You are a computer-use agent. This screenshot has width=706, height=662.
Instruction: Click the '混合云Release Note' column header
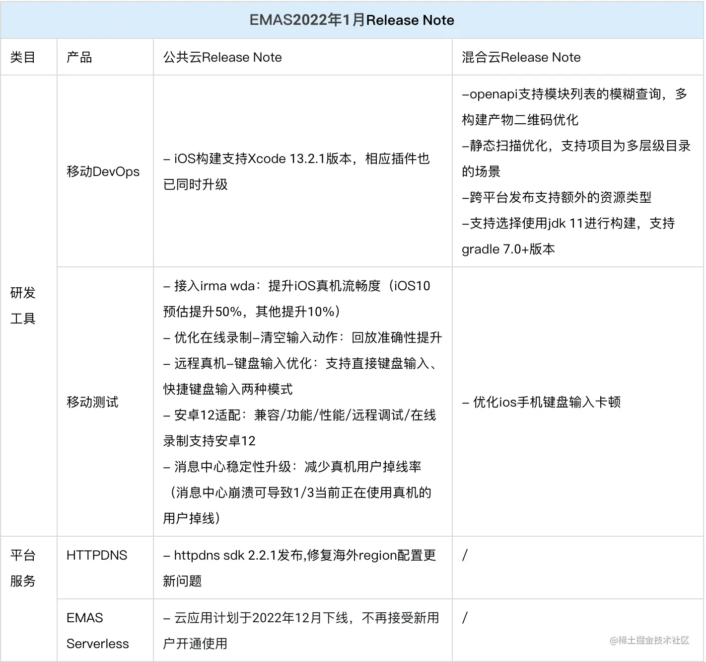521,57
